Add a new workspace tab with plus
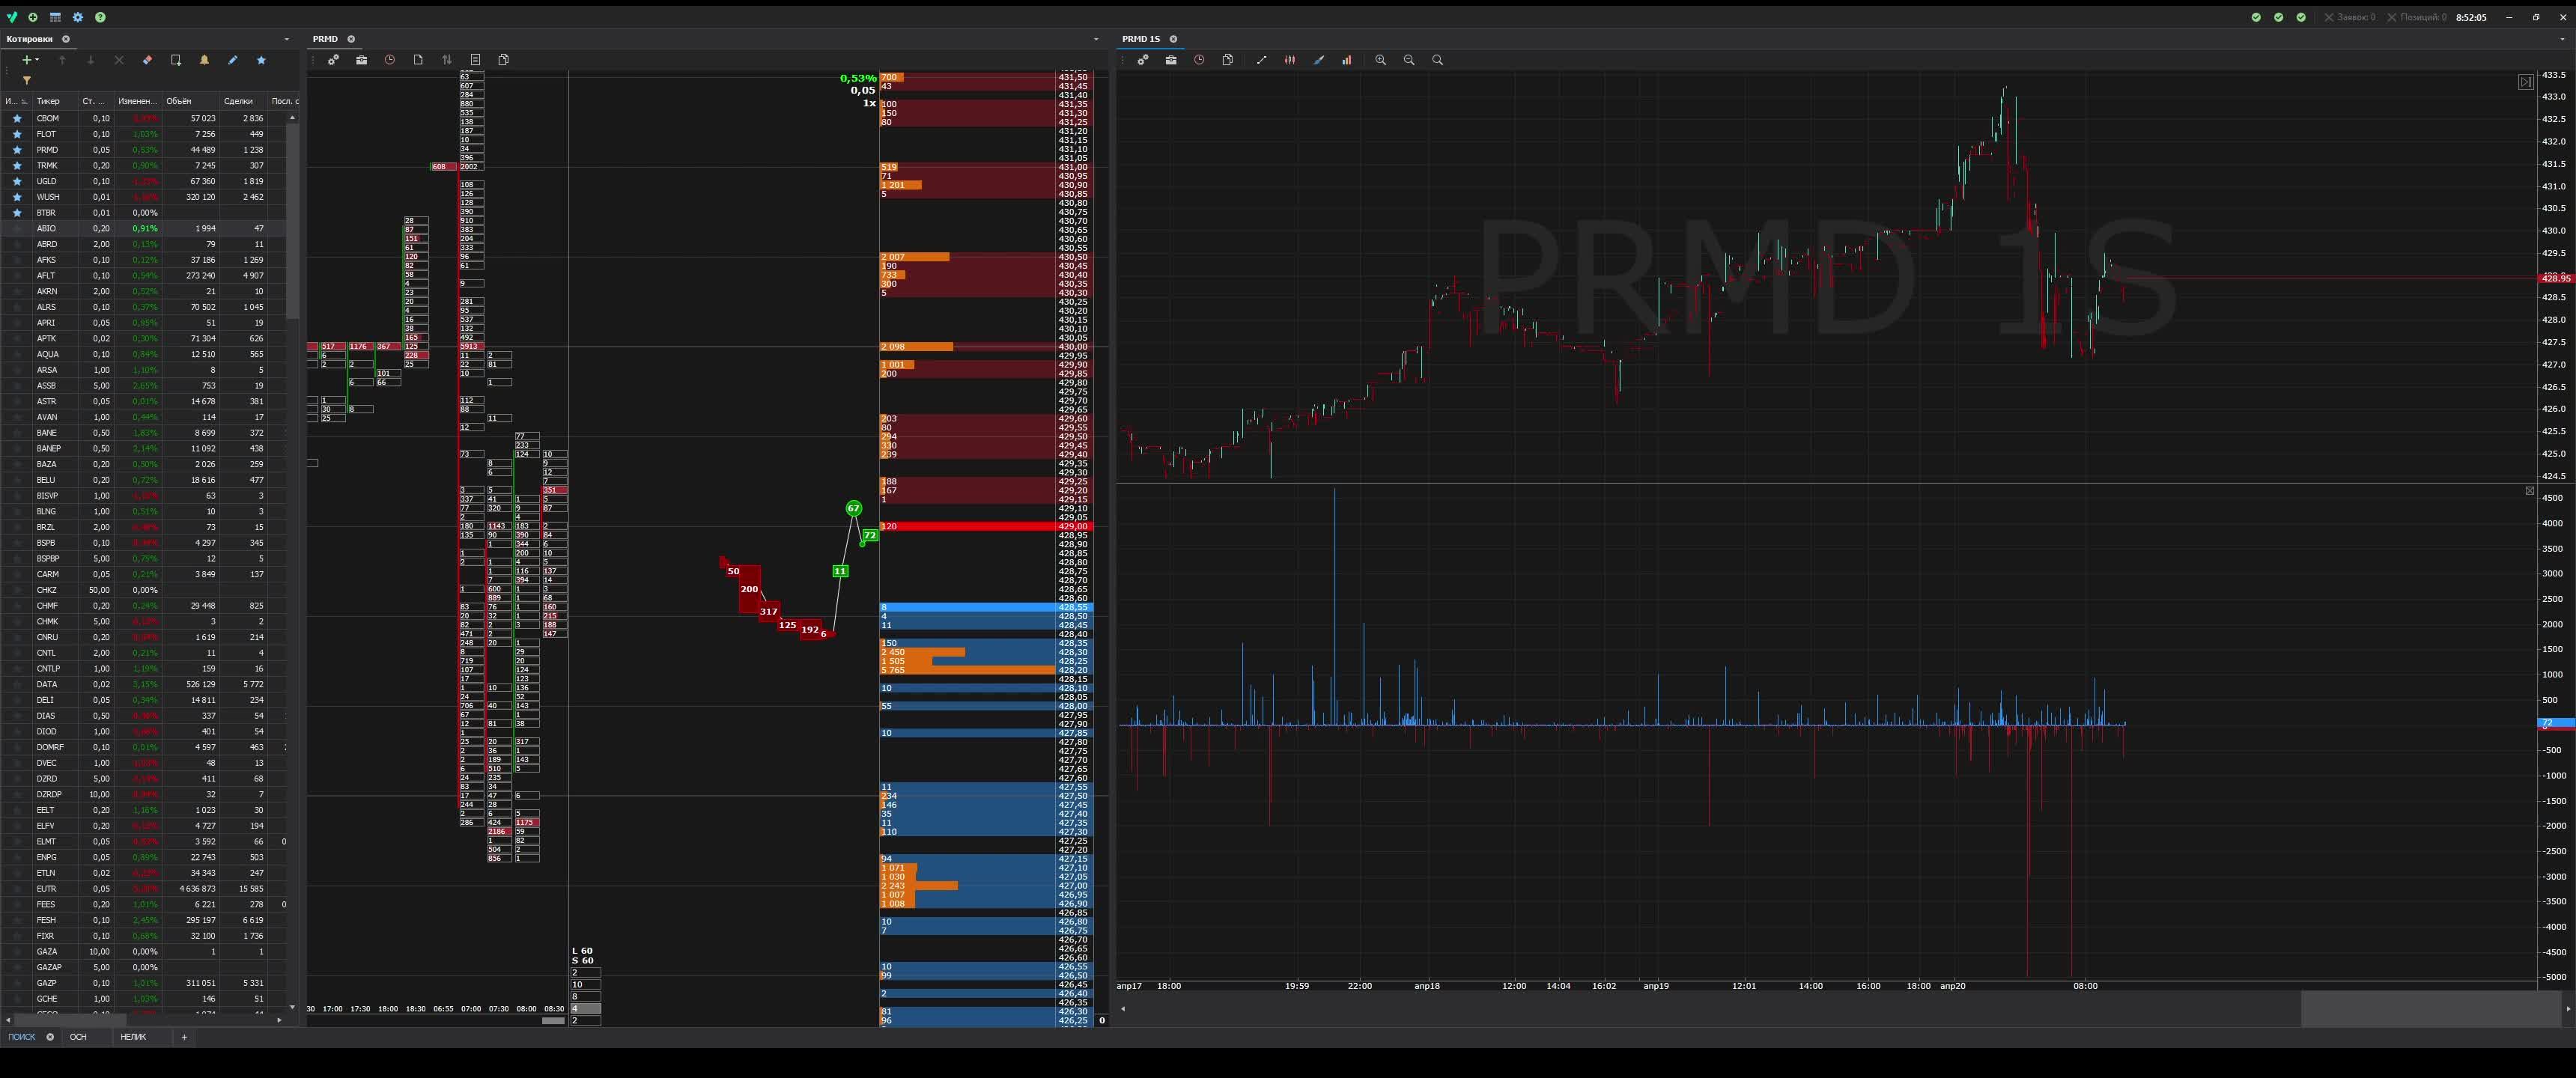This screenshot has height=1078, width=2576. [x=184, y=1037]
